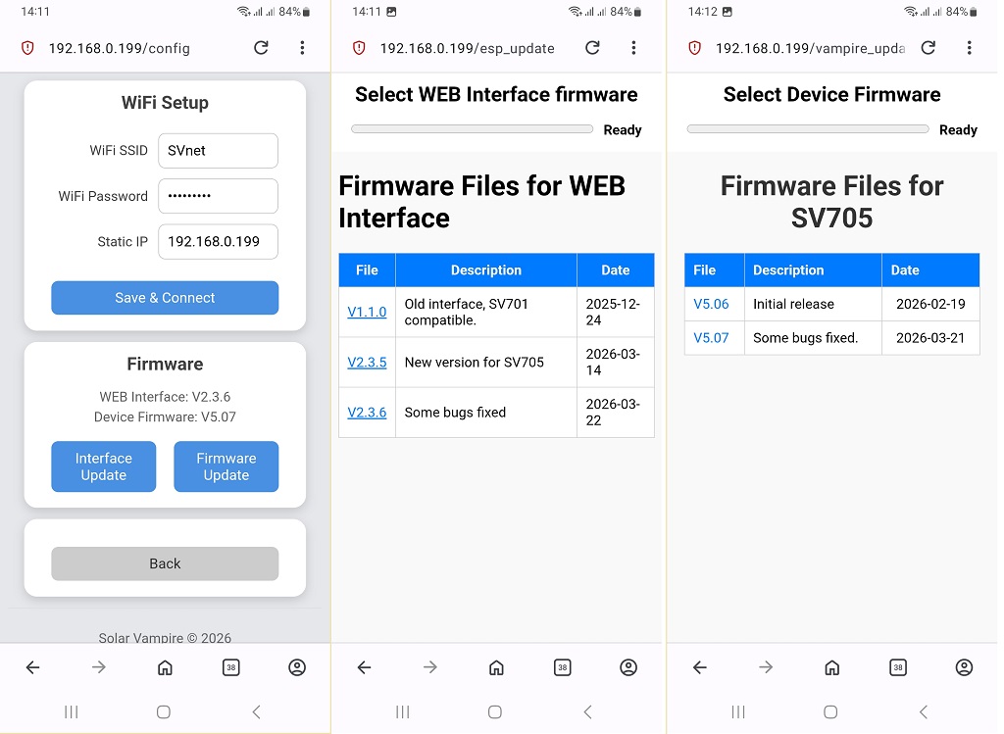This screenshot has width=1004, height=734.
Task: Tap Android recent apps button under config screen
Action: coord(71,711)
